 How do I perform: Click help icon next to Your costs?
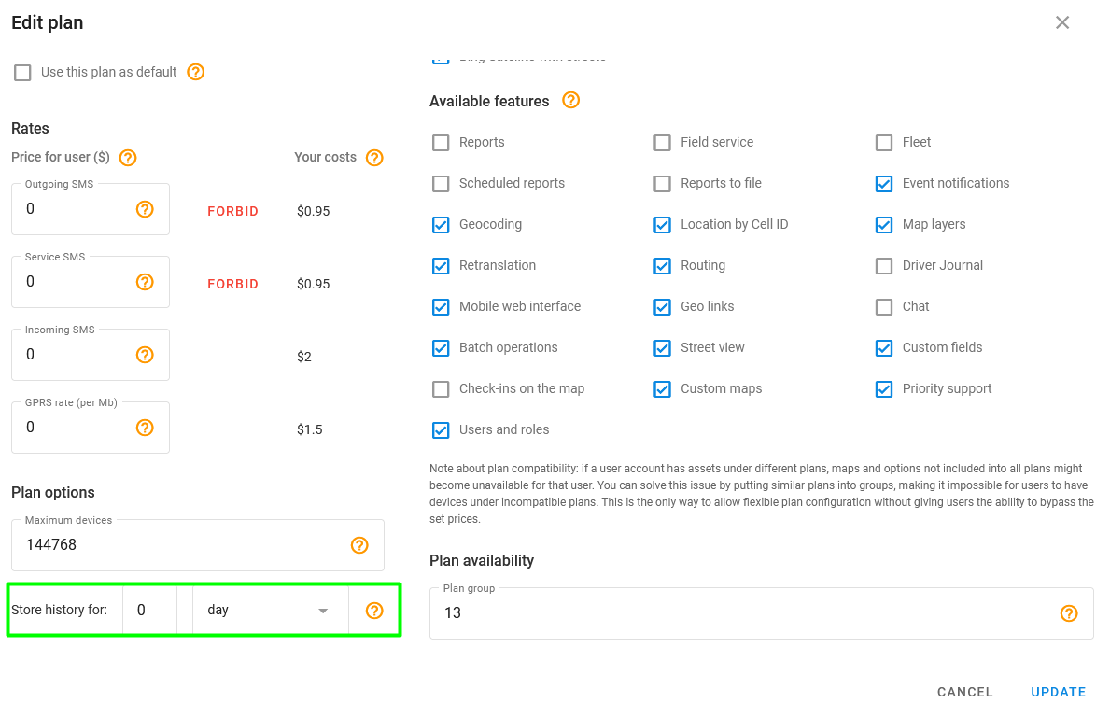tap(374, 158)
